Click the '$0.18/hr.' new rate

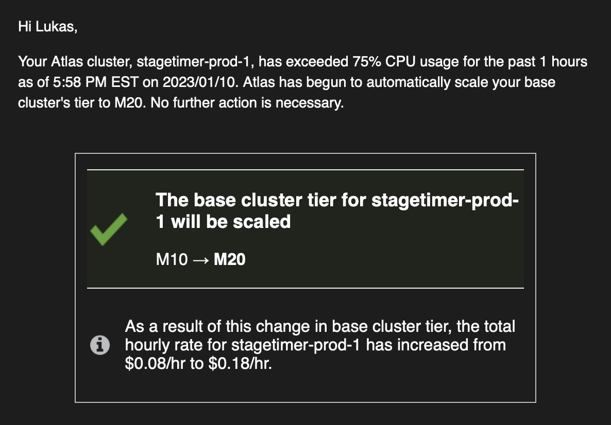pyautogui.click(x=240, y=363)
